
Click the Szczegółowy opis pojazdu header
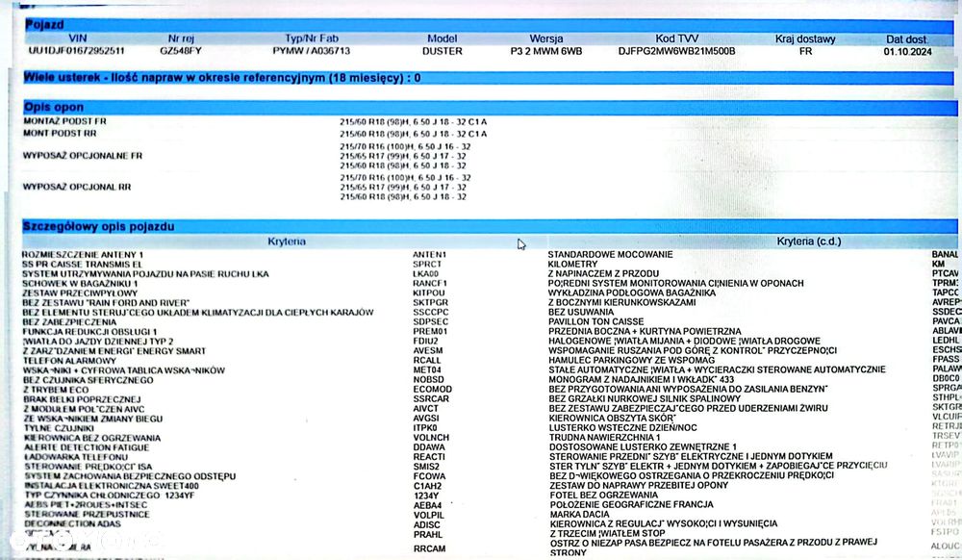[489, 226]
